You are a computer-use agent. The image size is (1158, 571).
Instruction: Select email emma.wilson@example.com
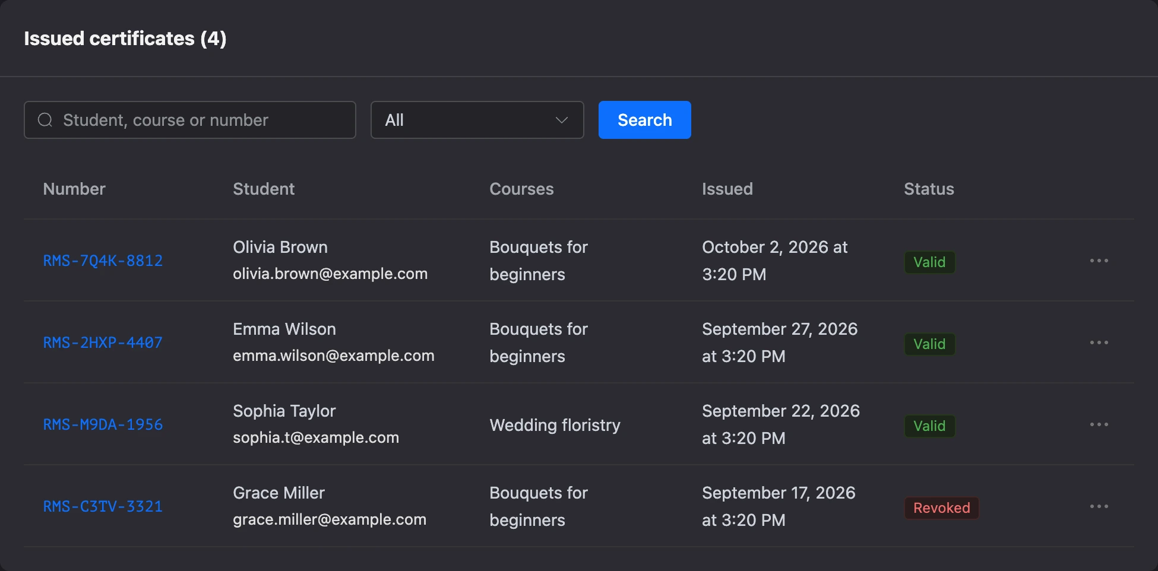click(x=334, y=356)
